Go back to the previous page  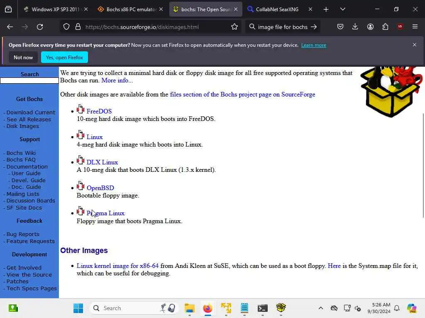tap(10, 27)
